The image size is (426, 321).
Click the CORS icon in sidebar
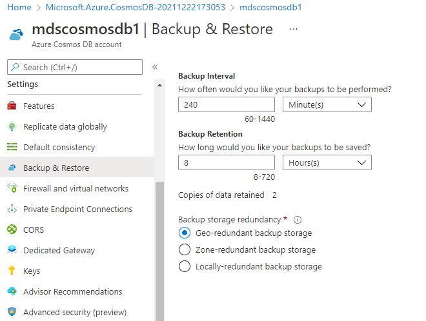(x=12, y=229)
